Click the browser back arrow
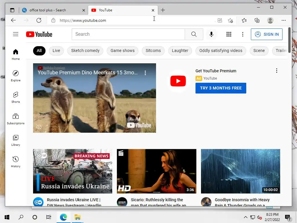Image resolution: width=297 pixels, height=223 pixels. coord(13,20)
